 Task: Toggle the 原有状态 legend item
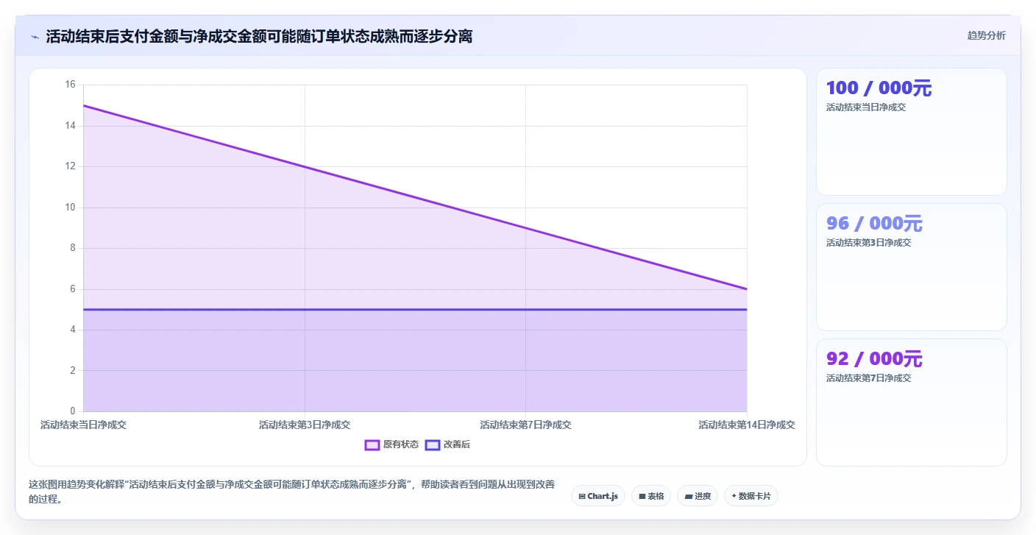(x=391, y=444)
